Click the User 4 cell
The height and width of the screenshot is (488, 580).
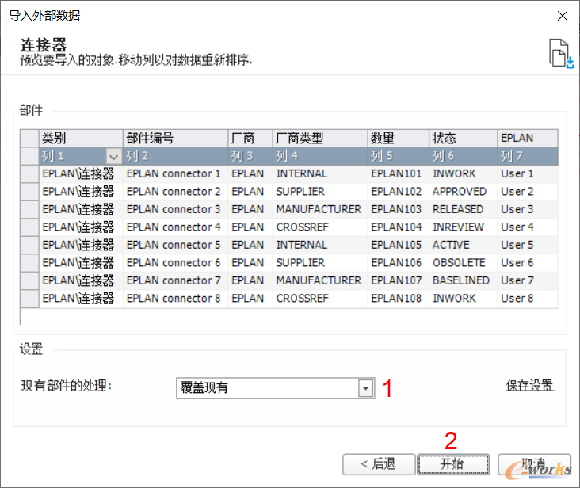(x=528, y=227)
